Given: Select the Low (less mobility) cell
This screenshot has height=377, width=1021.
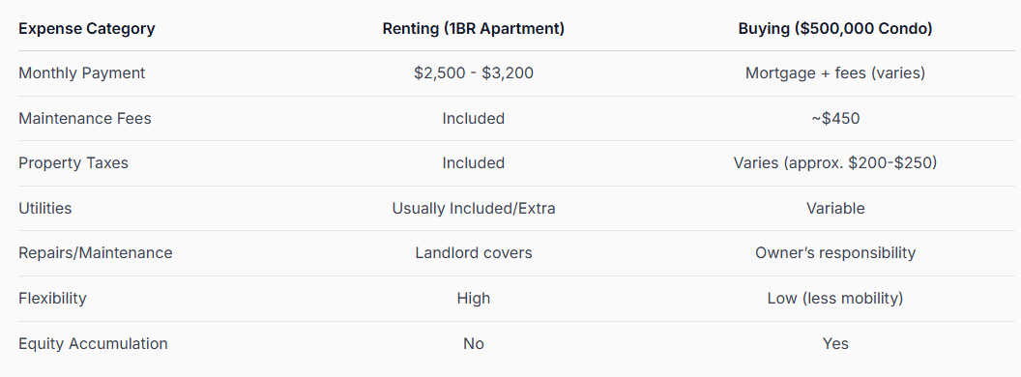Looking at the screenshot, I should click(x=834, y=298).
